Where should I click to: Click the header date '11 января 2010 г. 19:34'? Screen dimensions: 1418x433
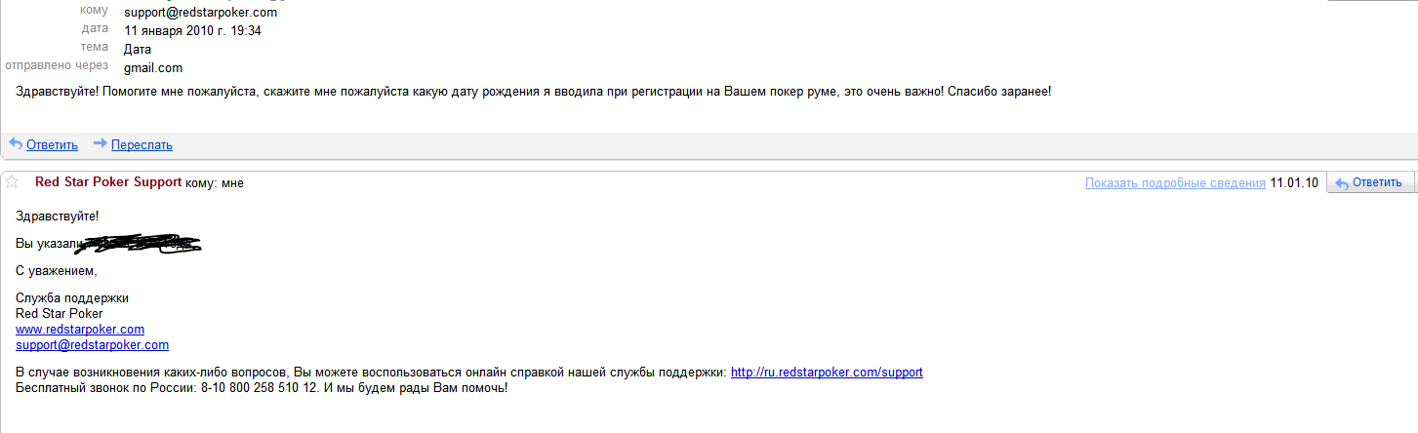(x=192, y=31)
